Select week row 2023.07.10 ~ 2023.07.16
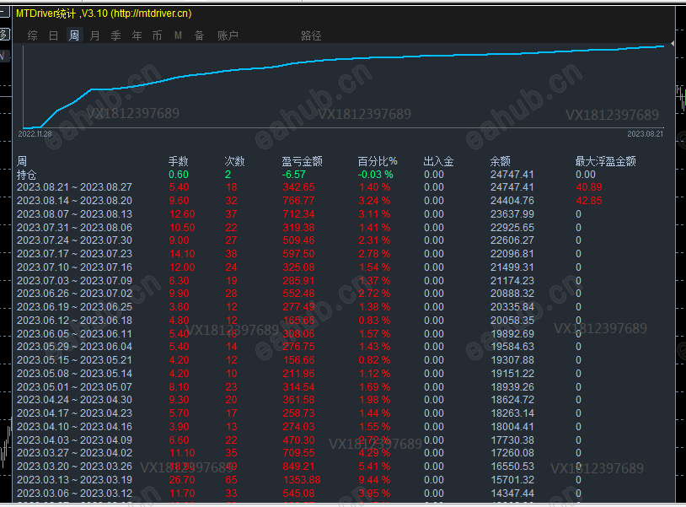The image size is (686, 507). (74, 267)
